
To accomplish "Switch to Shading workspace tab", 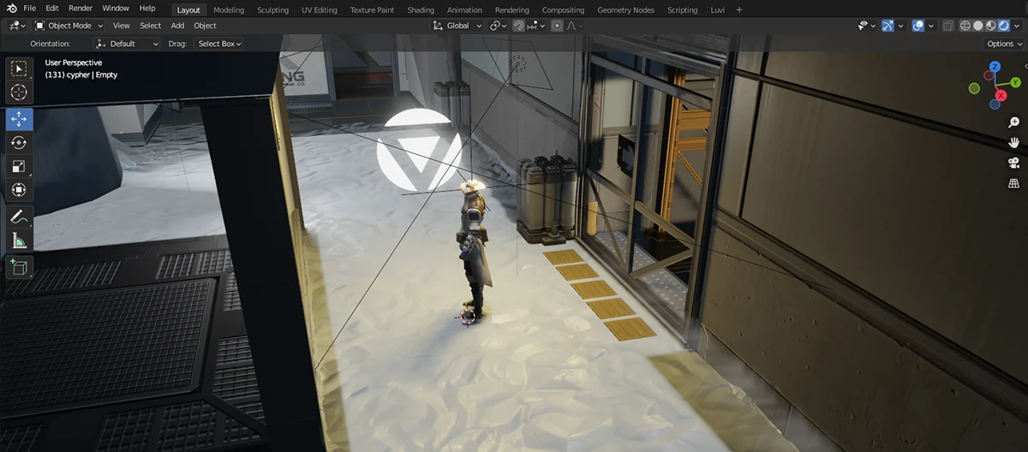I will tap(421, 10).
